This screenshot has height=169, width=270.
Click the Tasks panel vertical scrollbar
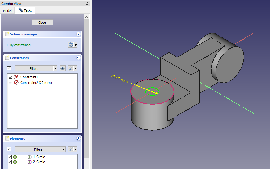(x=86, y=87)
